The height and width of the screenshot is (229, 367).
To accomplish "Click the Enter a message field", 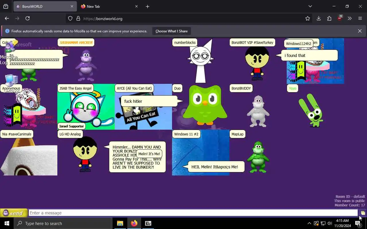I will (193, 213).
